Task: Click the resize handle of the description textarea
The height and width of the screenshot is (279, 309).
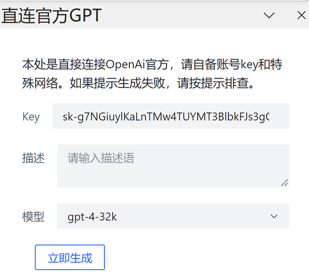Action: [284, 183]
